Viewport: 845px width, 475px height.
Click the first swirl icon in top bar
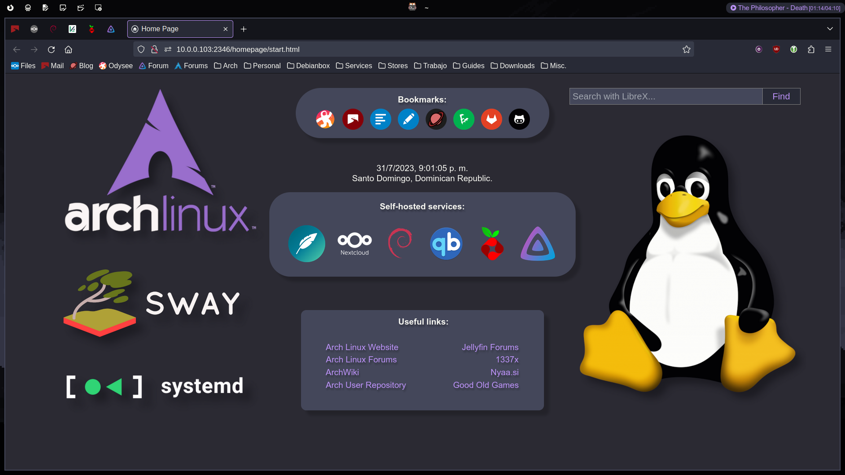[x=10, y=7]
